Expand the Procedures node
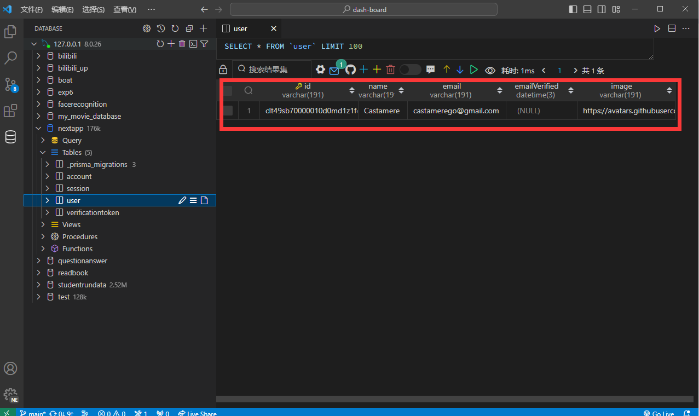 (x=43, y=236)
